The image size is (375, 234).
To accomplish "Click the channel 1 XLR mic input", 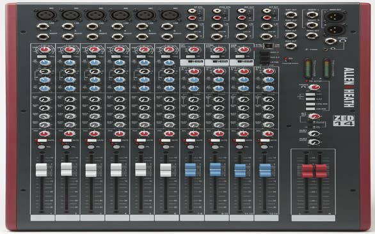I will 45,15.
